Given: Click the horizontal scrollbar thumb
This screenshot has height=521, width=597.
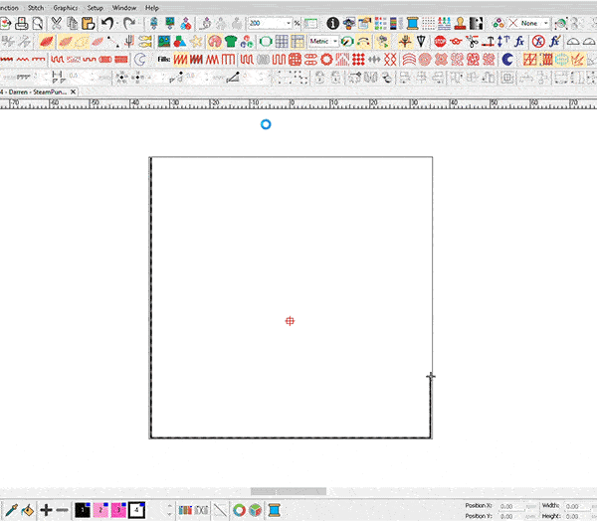Looking at the screenshot, I should (289, 492).
